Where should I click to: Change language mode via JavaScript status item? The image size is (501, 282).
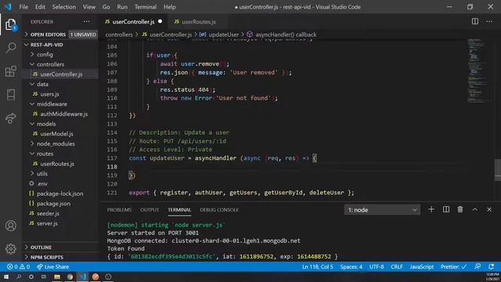pyautogui.click(x=421, y=266)
